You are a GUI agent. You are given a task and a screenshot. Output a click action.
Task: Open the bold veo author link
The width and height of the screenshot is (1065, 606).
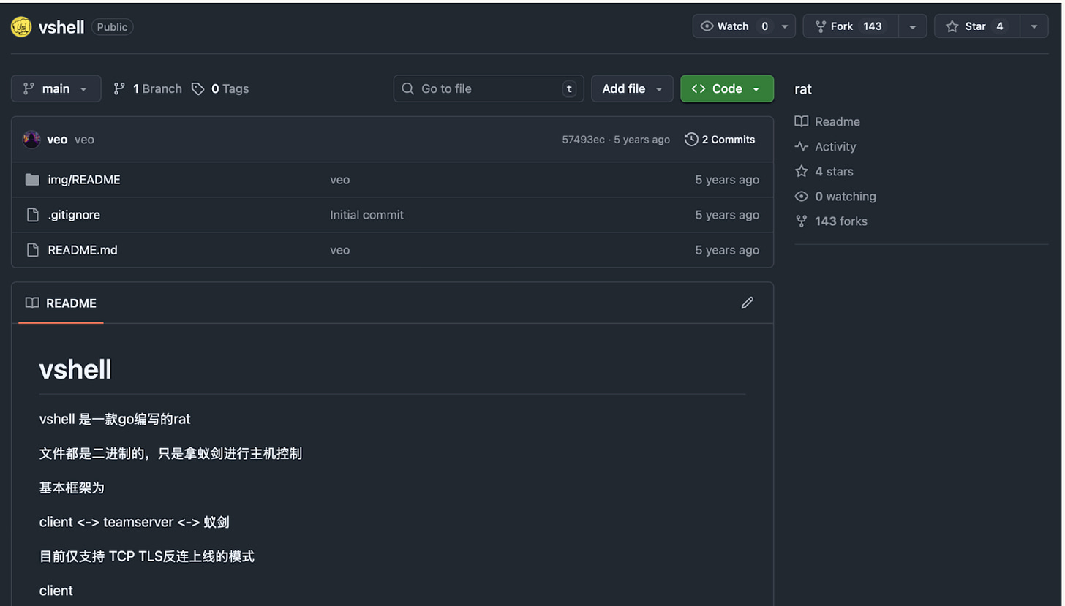click(x=57, y=139)
